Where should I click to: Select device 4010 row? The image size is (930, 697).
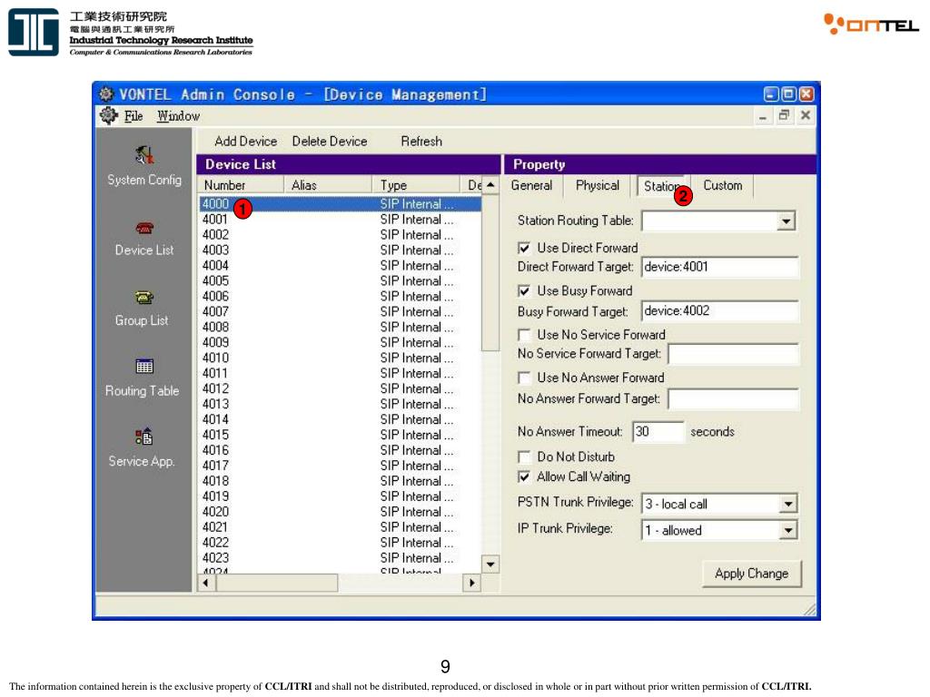[x=340, y=358]
